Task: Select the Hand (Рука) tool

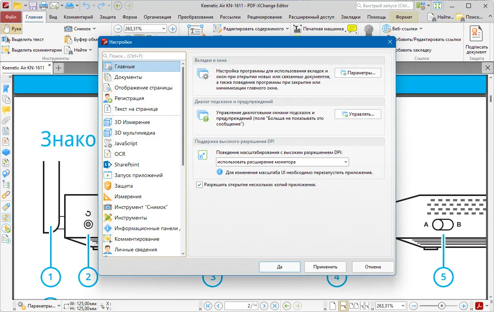Action: (12, 29)
